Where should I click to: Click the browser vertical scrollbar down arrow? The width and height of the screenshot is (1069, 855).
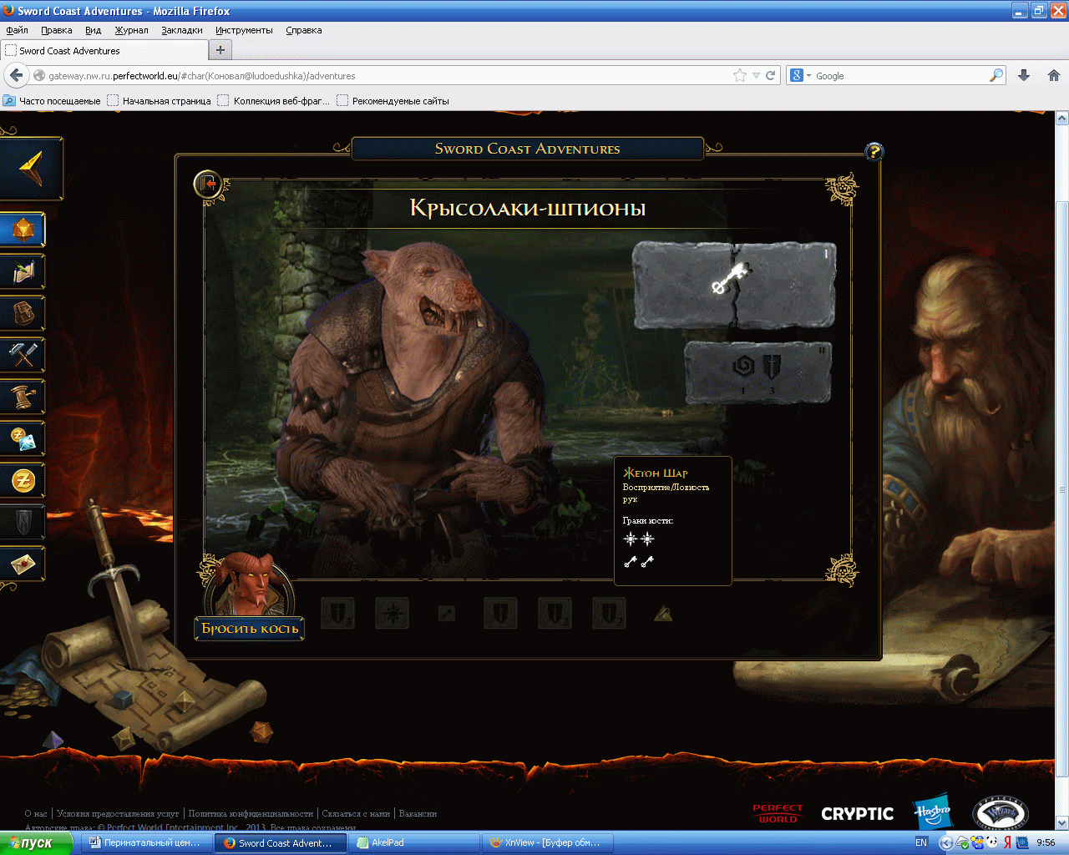(1062, 822)
